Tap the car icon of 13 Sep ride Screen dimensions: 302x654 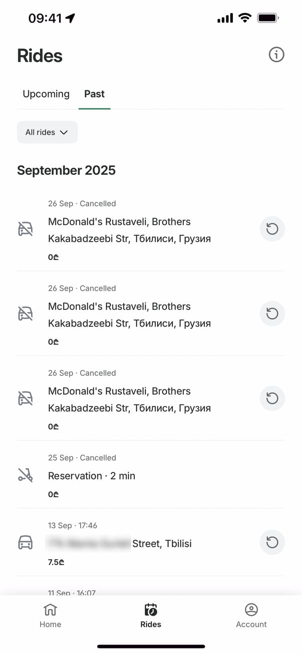tap(25, 543)
